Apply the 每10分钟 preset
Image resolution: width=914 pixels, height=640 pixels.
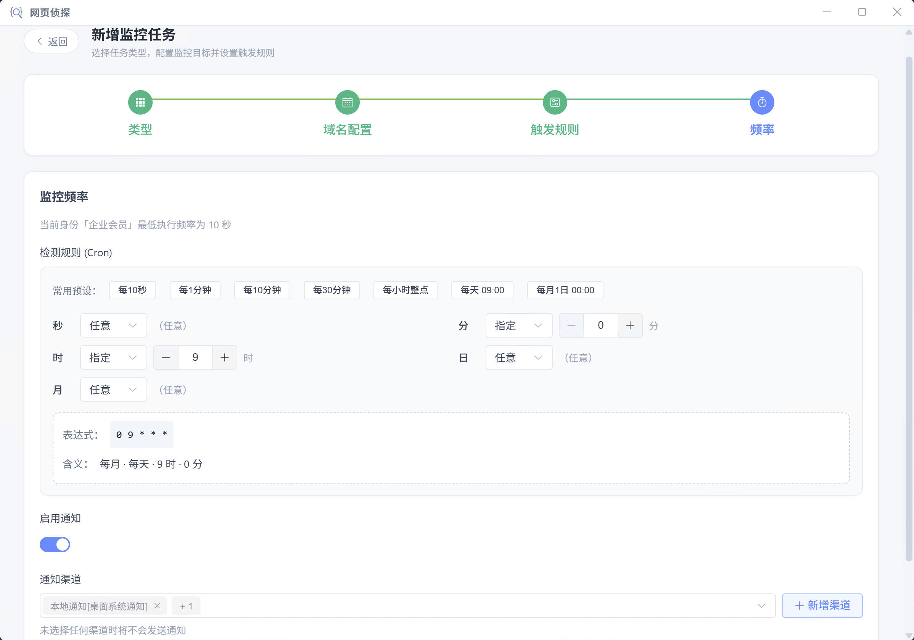(262, 290)
